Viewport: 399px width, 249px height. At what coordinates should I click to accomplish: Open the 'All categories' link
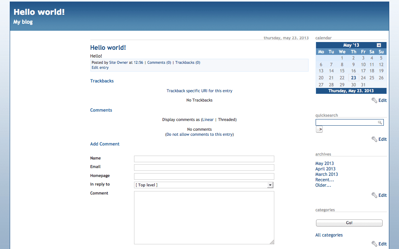pyautogui.click(x=329, y=235)
